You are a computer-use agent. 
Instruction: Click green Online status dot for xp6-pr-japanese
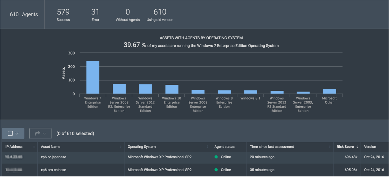(216, 157)
